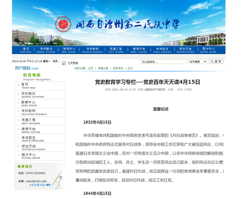
Task: Click the 点击: 174次 view count text
Action: (x=184, y=90)
